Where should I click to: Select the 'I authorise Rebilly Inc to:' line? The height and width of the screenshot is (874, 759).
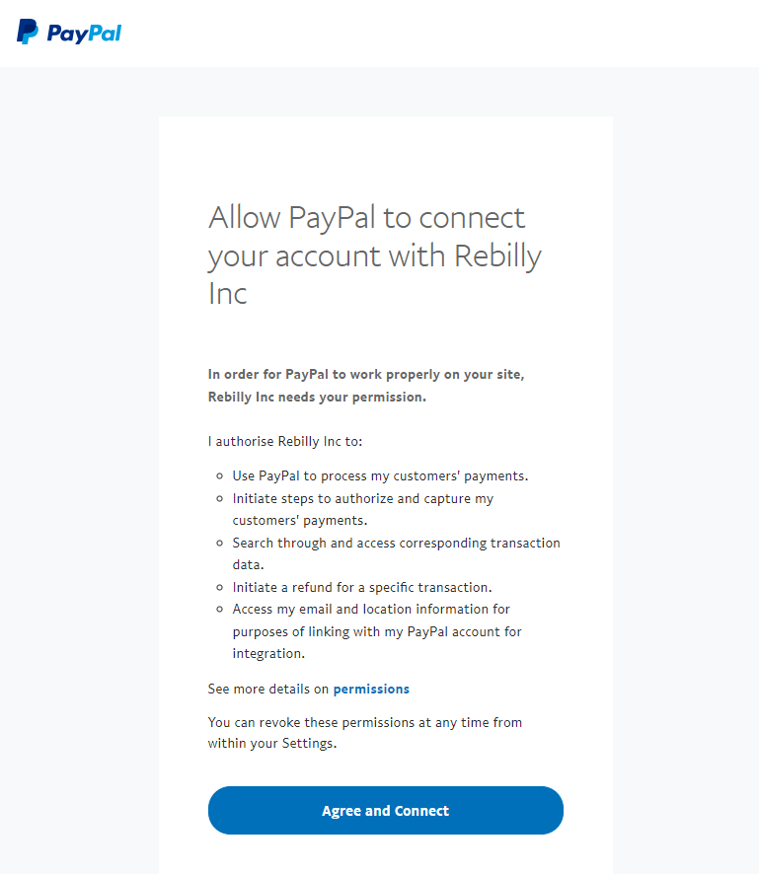click(285, 441)
